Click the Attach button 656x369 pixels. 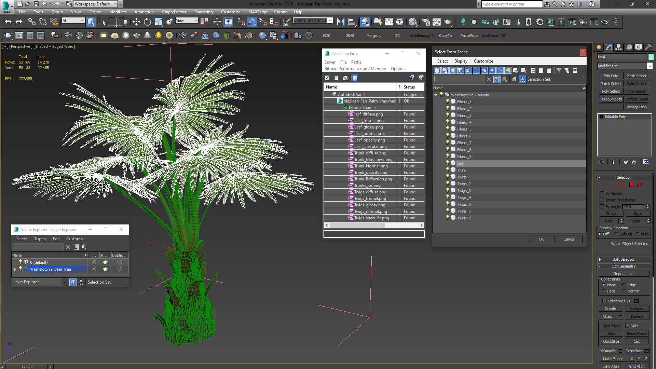608,316
